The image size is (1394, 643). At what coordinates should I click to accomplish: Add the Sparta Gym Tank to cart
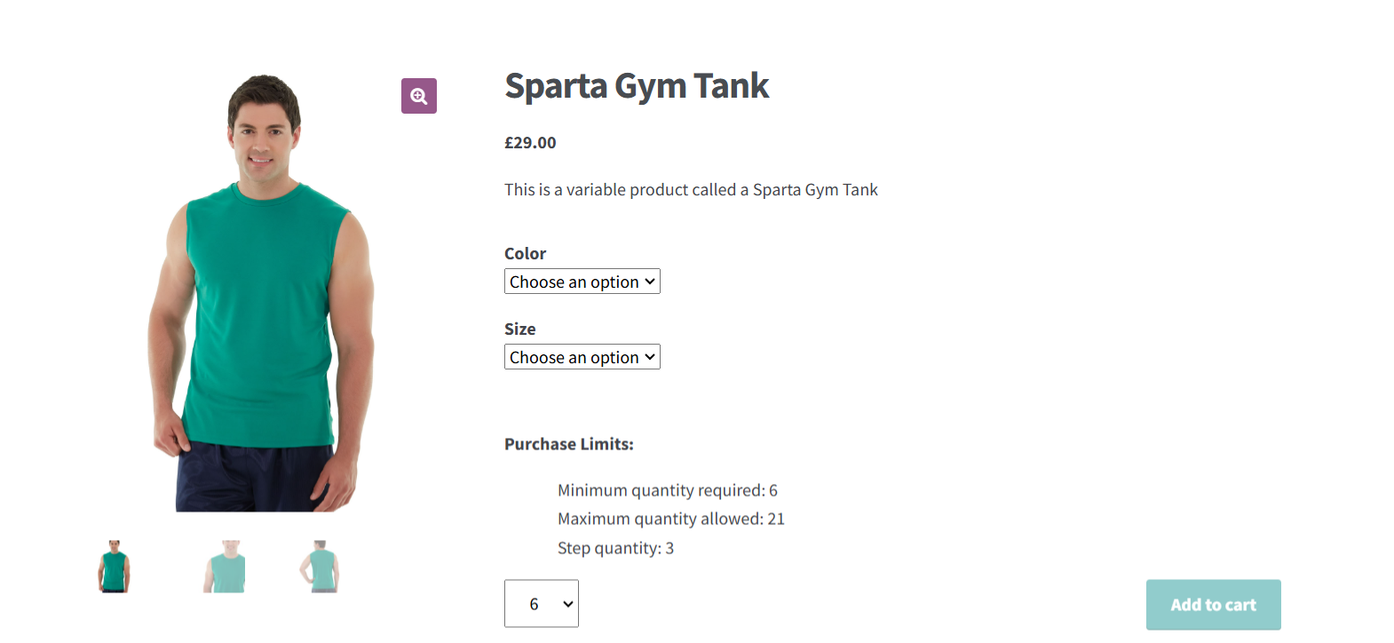point(1213,604)
